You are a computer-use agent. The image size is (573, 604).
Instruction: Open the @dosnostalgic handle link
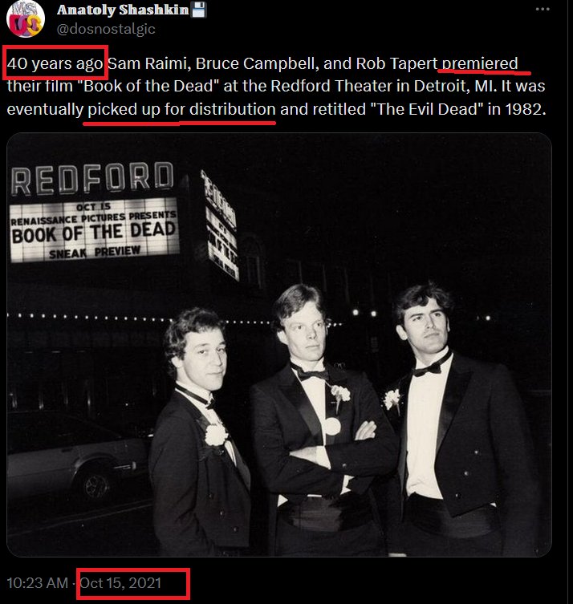[x=106, y=29]
